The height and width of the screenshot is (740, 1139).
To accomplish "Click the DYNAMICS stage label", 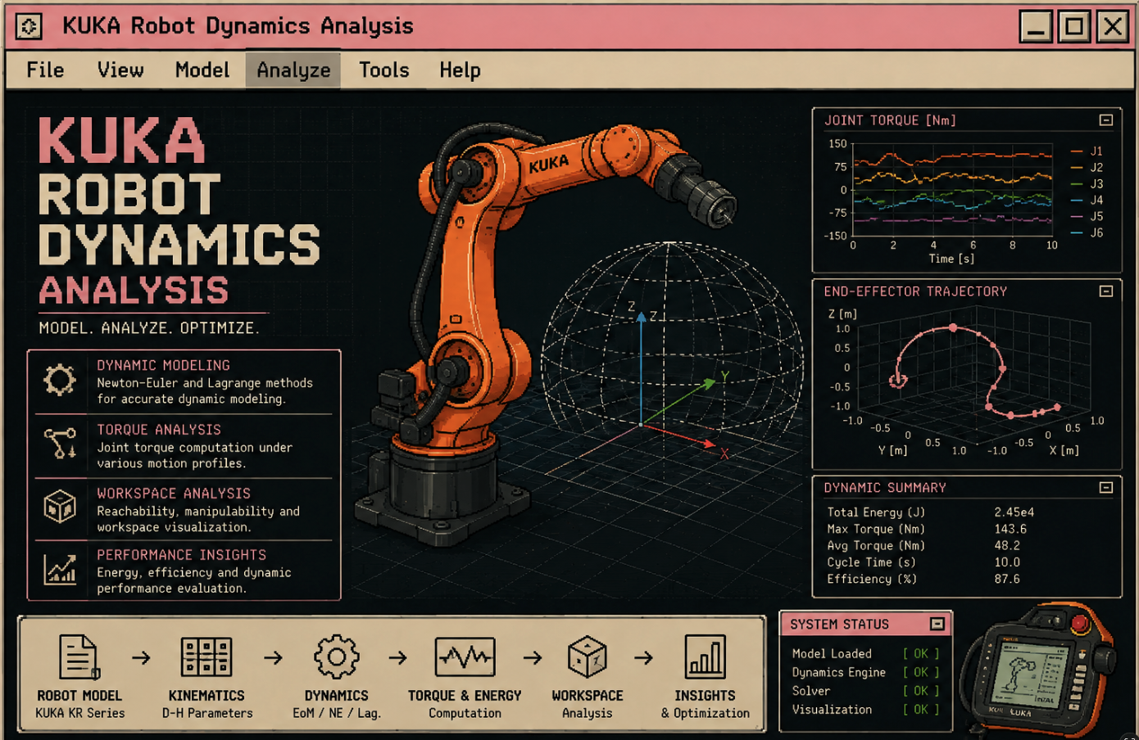I will point(337,696).
